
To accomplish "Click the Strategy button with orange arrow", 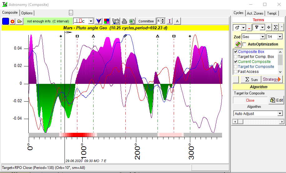I will (272, 79).
